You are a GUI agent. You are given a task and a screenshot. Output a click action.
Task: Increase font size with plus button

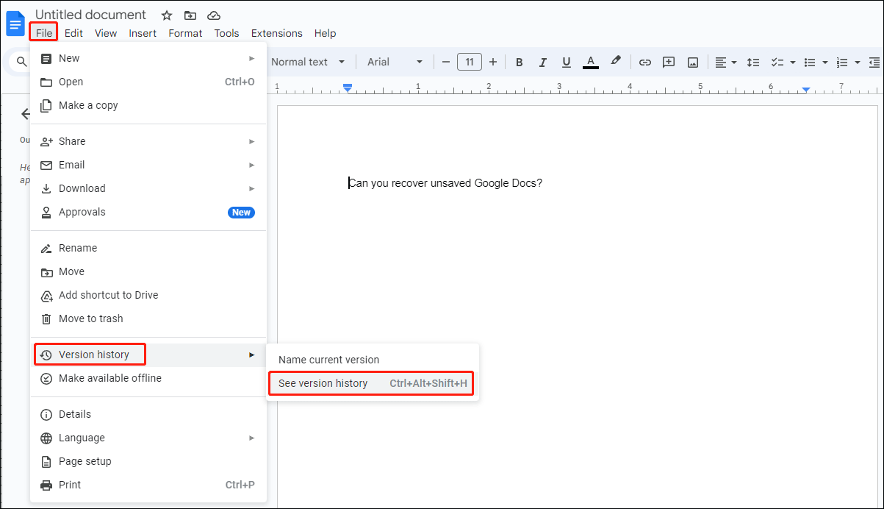click(493, 62)
